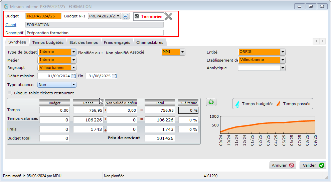Open the Regroupt Villeurbanne dropdown
Viewport: 331px width, 182px height.
[73, 68]
